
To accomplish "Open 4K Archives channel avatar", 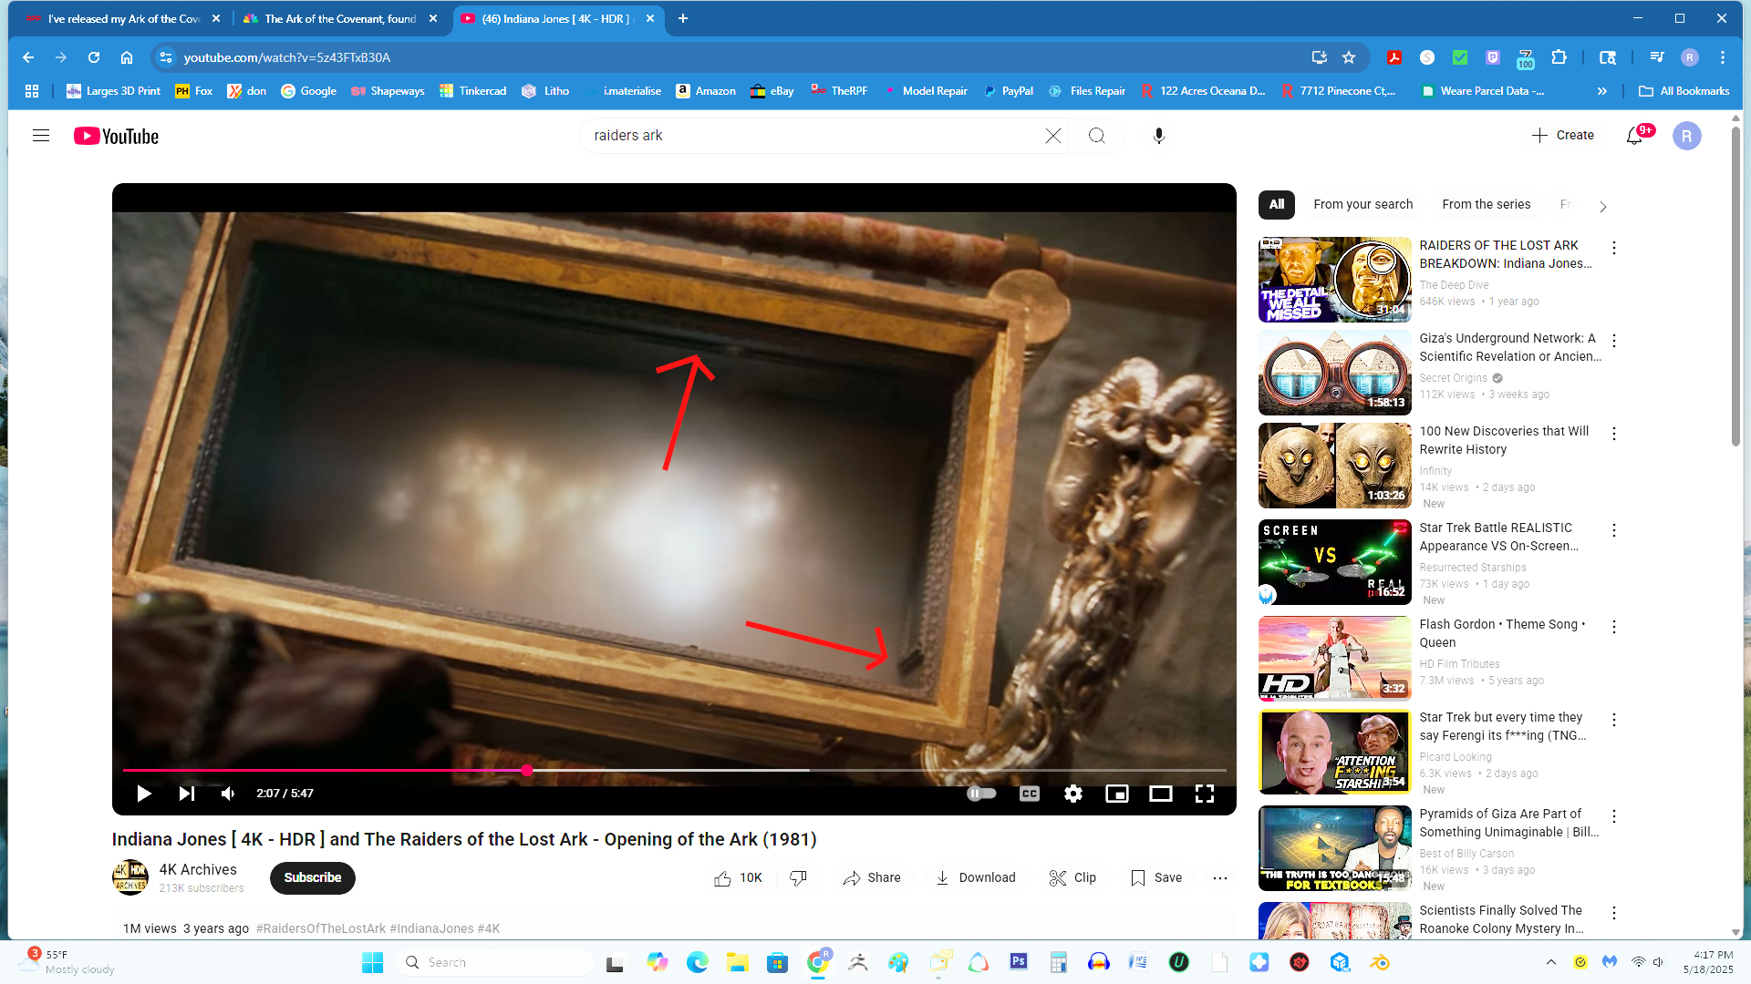I will (x=130, y=877).
